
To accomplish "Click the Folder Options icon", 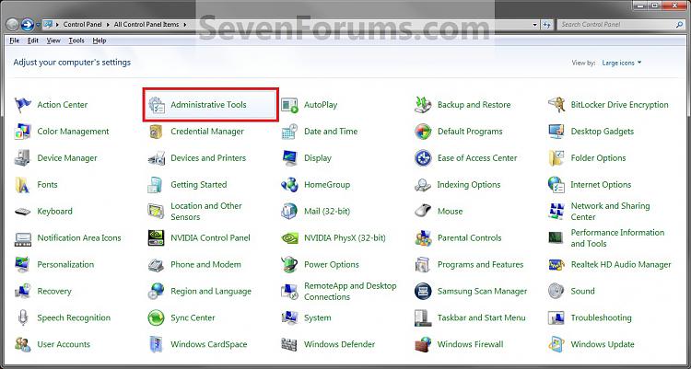I will tap(556, 158).
